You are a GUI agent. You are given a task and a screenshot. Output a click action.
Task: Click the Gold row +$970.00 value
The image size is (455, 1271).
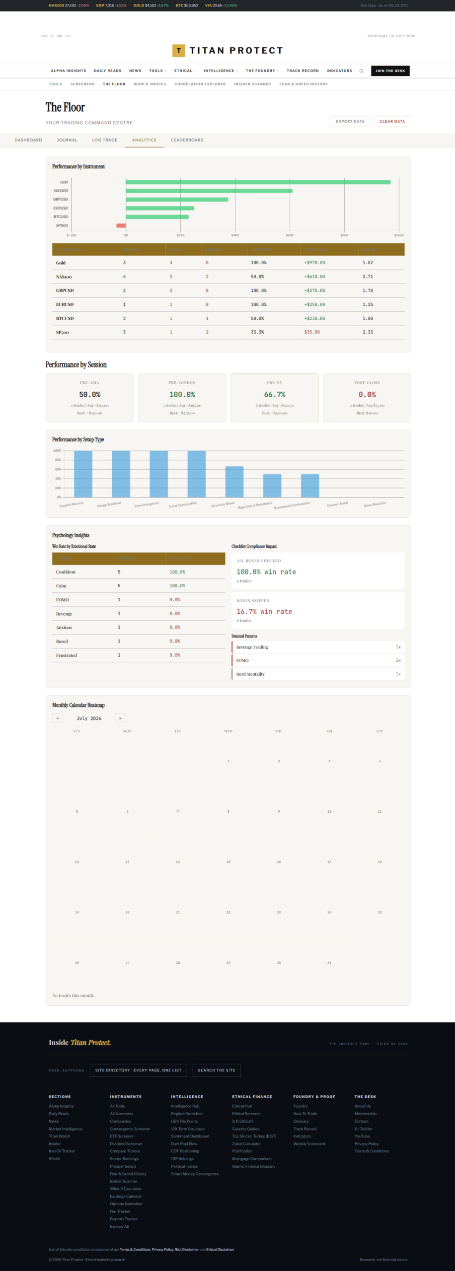(315, 263)
